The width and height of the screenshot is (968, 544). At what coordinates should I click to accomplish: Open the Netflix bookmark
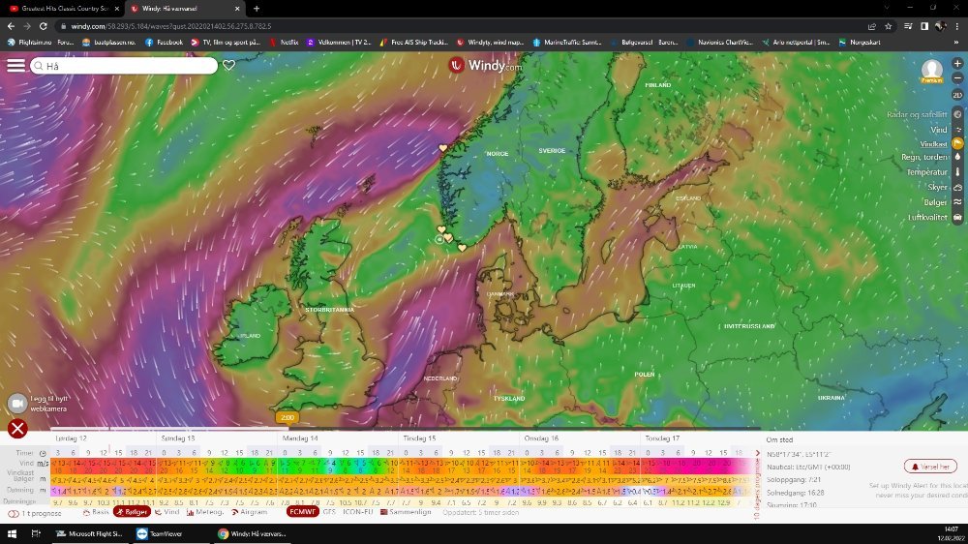284,43
